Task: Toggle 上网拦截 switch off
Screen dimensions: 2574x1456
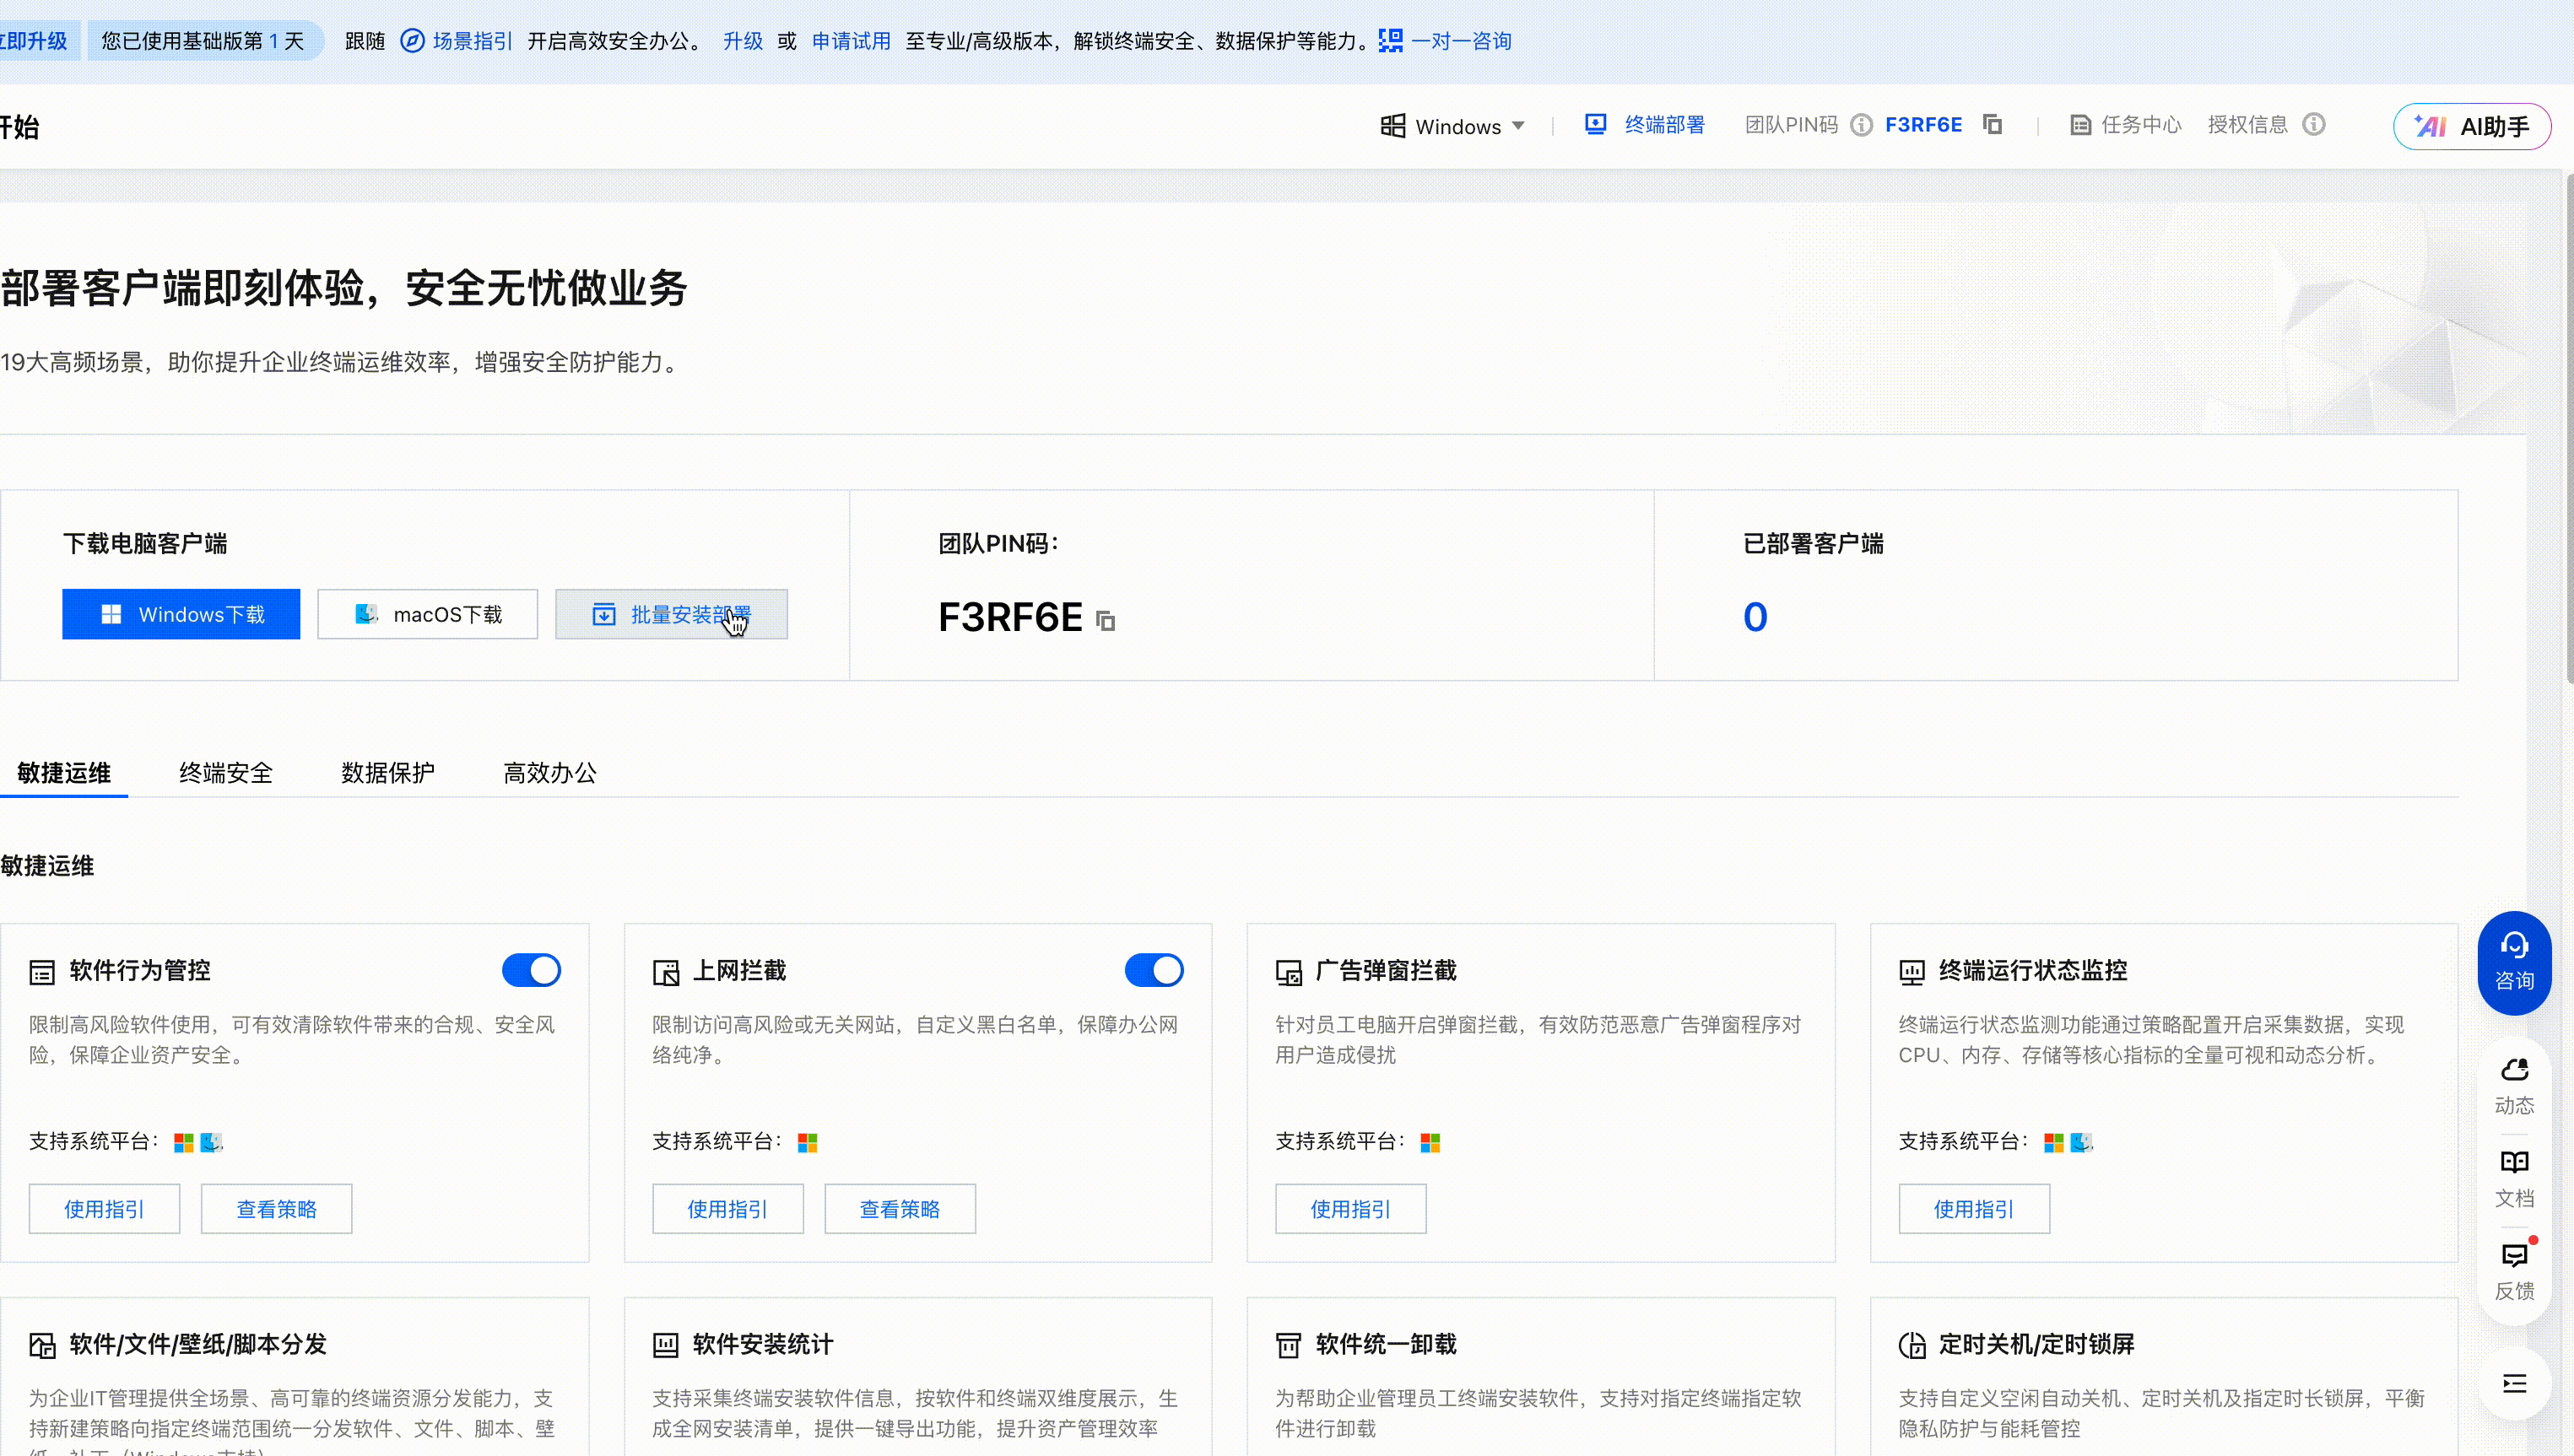Action: point(1154,970)
